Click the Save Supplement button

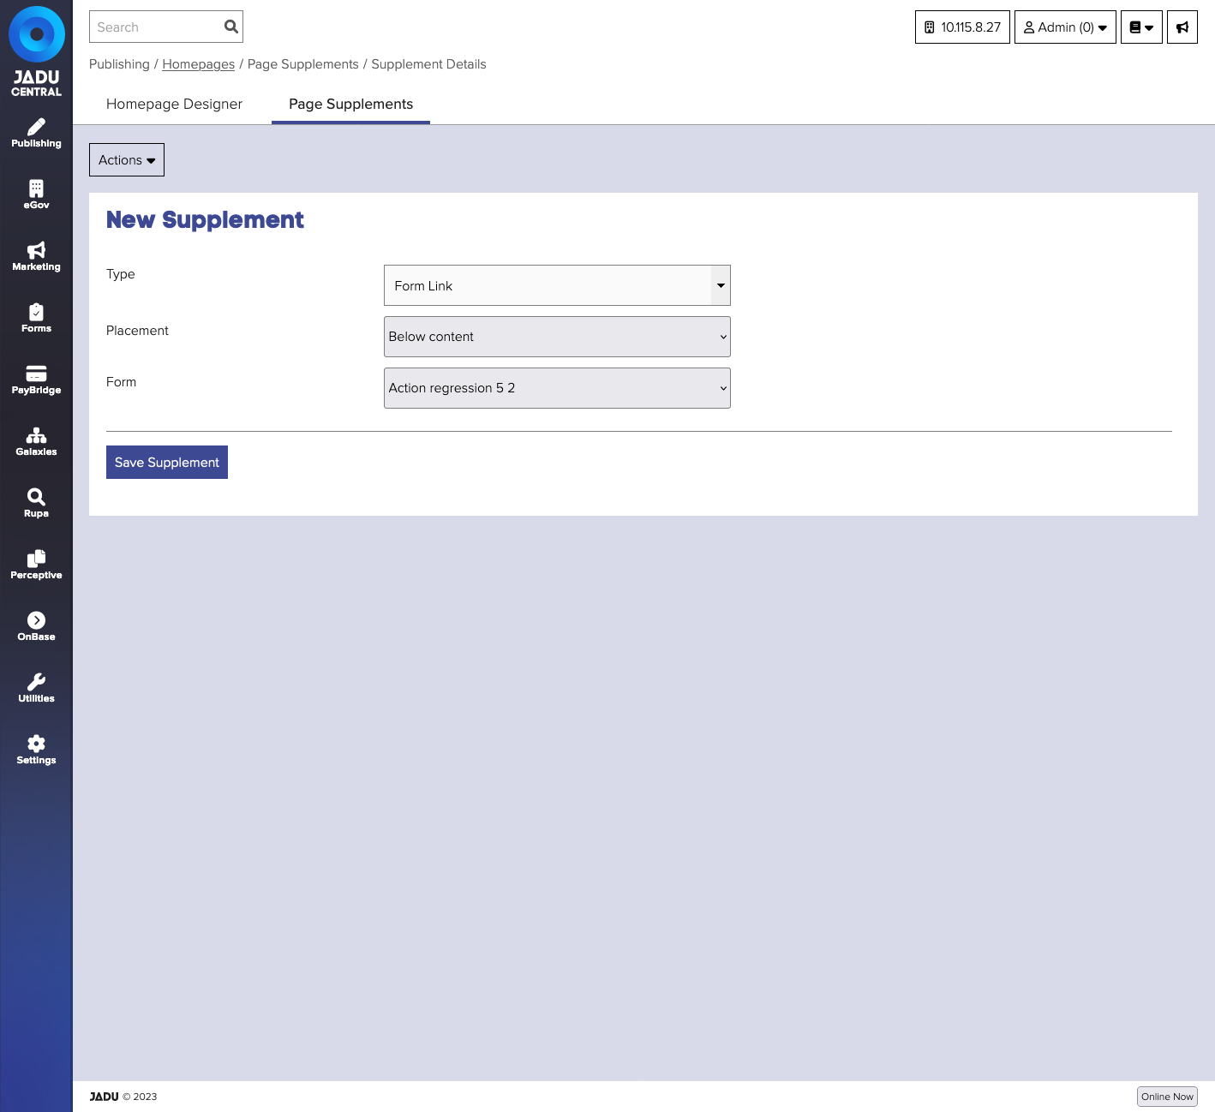click(x=167, y=463)
